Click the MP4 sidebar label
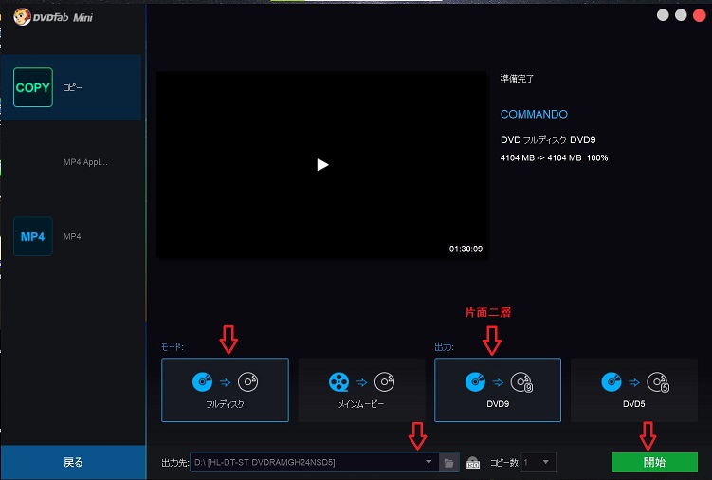Screen dimensions: 712x480 pos(72,236)
